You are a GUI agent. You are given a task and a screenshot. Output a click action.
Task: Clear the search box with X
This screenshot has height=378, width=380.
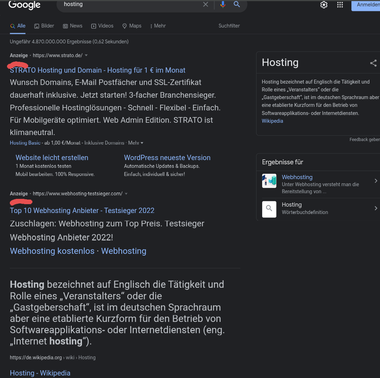click(205, 4)
